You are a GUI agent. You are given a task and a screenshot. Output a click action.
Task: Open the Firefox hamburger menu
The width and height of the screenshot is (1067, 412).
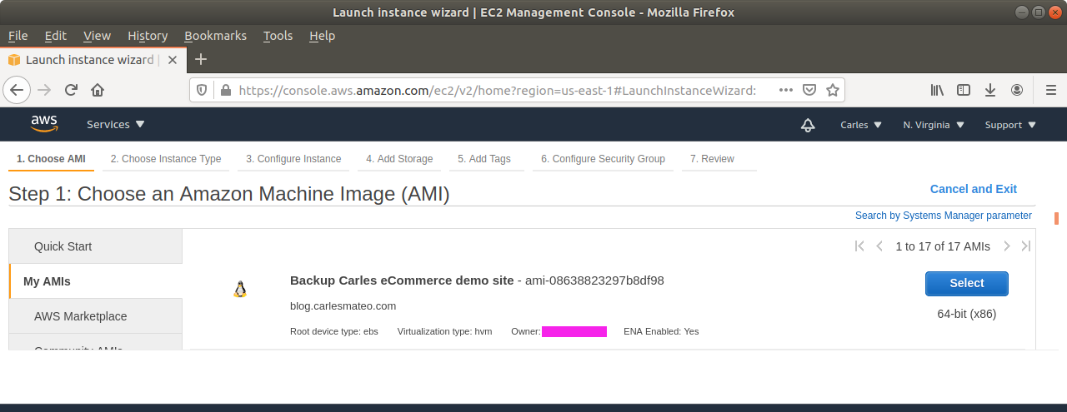pos(1050,90)
